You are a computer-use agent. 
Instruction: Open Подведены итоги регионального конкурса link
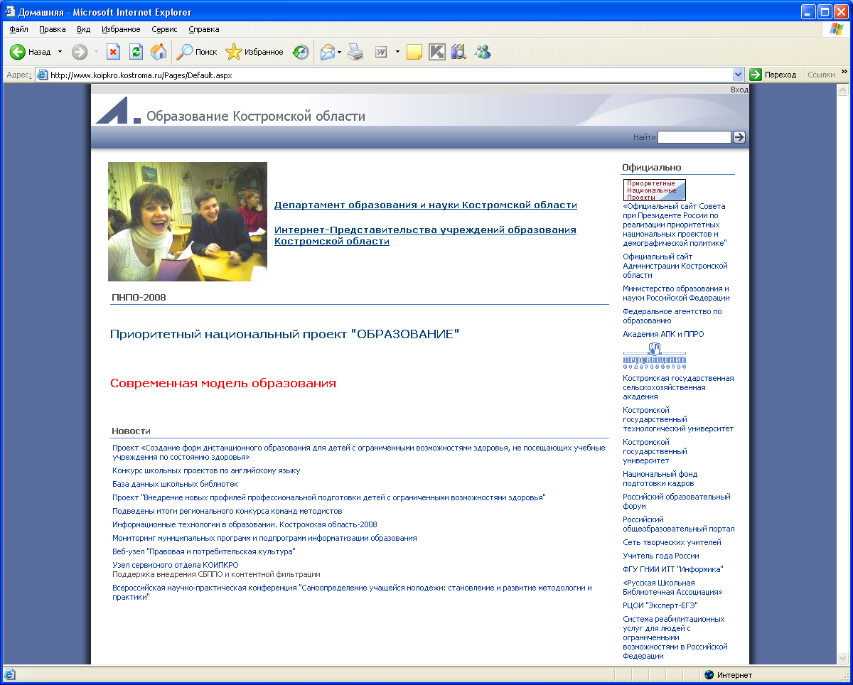(227, 511)
